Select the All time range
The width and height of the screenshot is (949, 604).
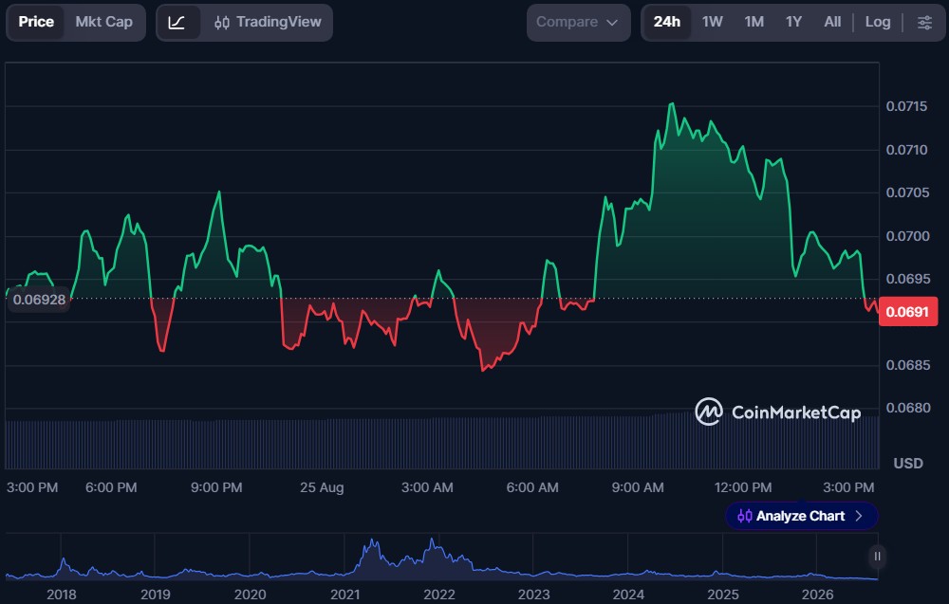tap(832, 23)
